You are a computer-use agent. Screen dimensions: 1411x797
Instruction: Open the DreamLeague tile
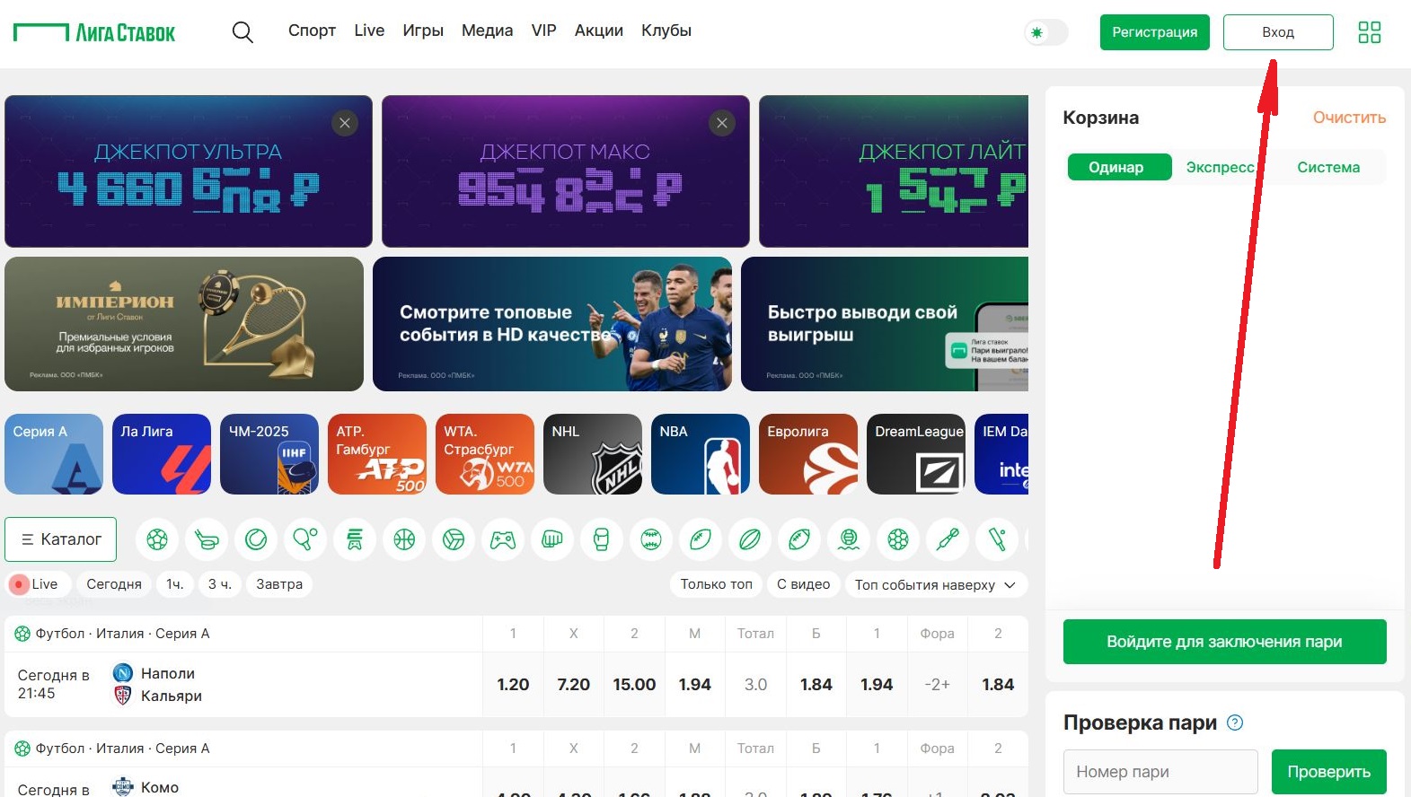coord(916,454)
